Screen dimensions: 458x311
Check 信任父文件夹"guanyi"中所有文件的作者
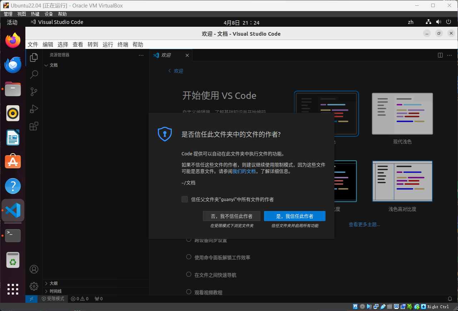tap(185, 199)
